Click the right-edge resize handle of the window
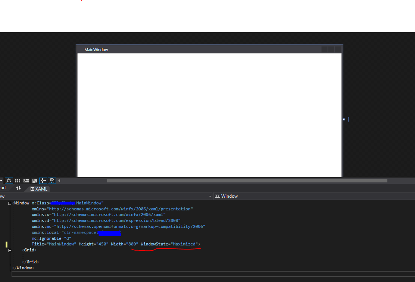 point(344,119)
